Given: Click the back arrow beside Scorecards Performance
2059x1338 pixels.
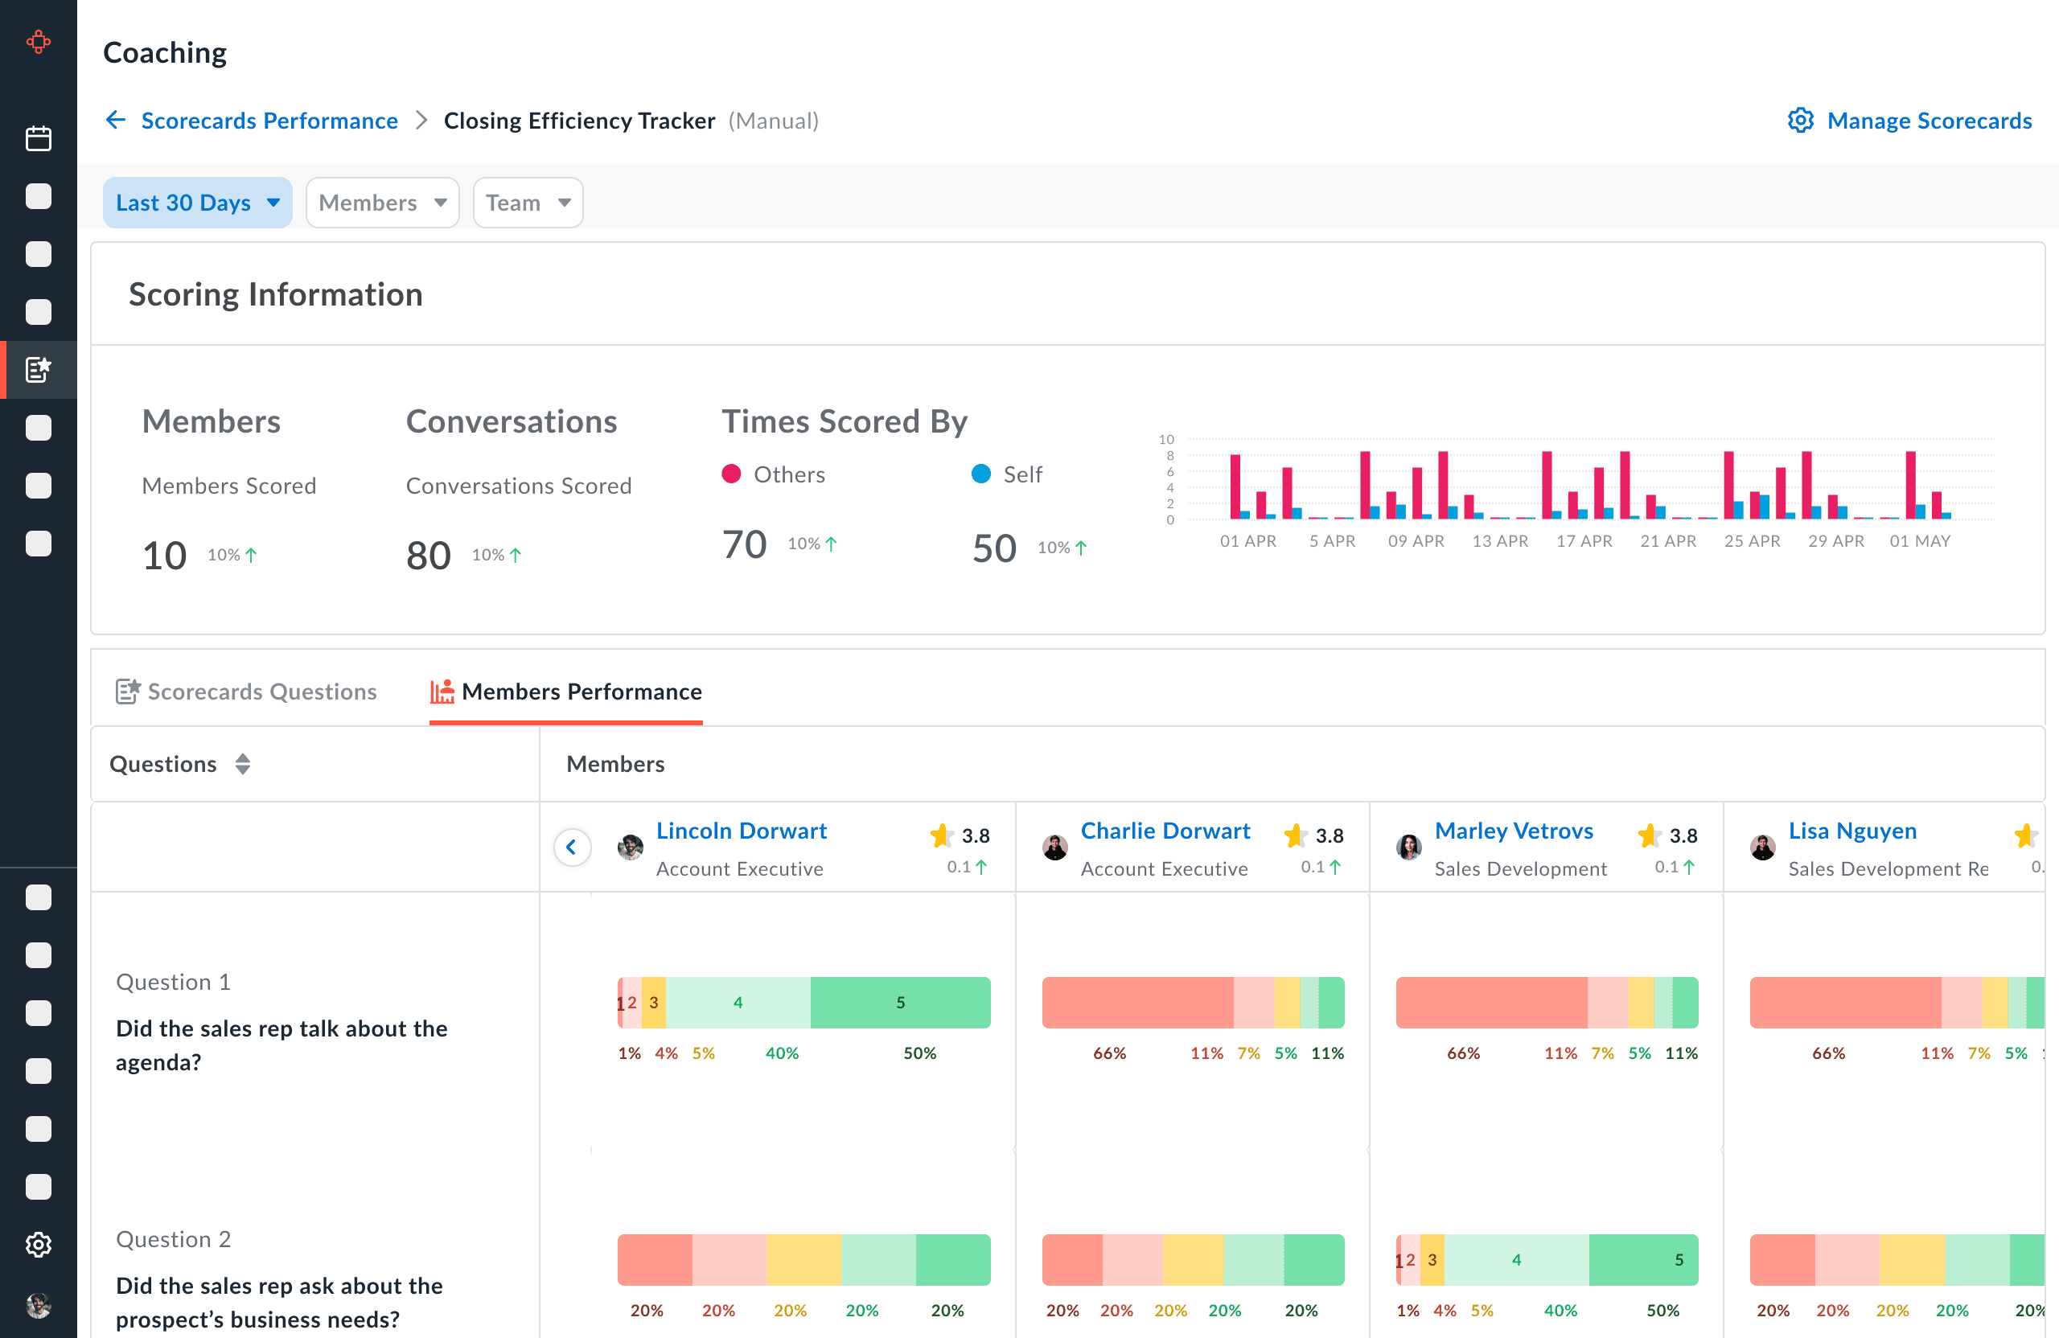Looking at the screenshot, I should coord(116,121).
